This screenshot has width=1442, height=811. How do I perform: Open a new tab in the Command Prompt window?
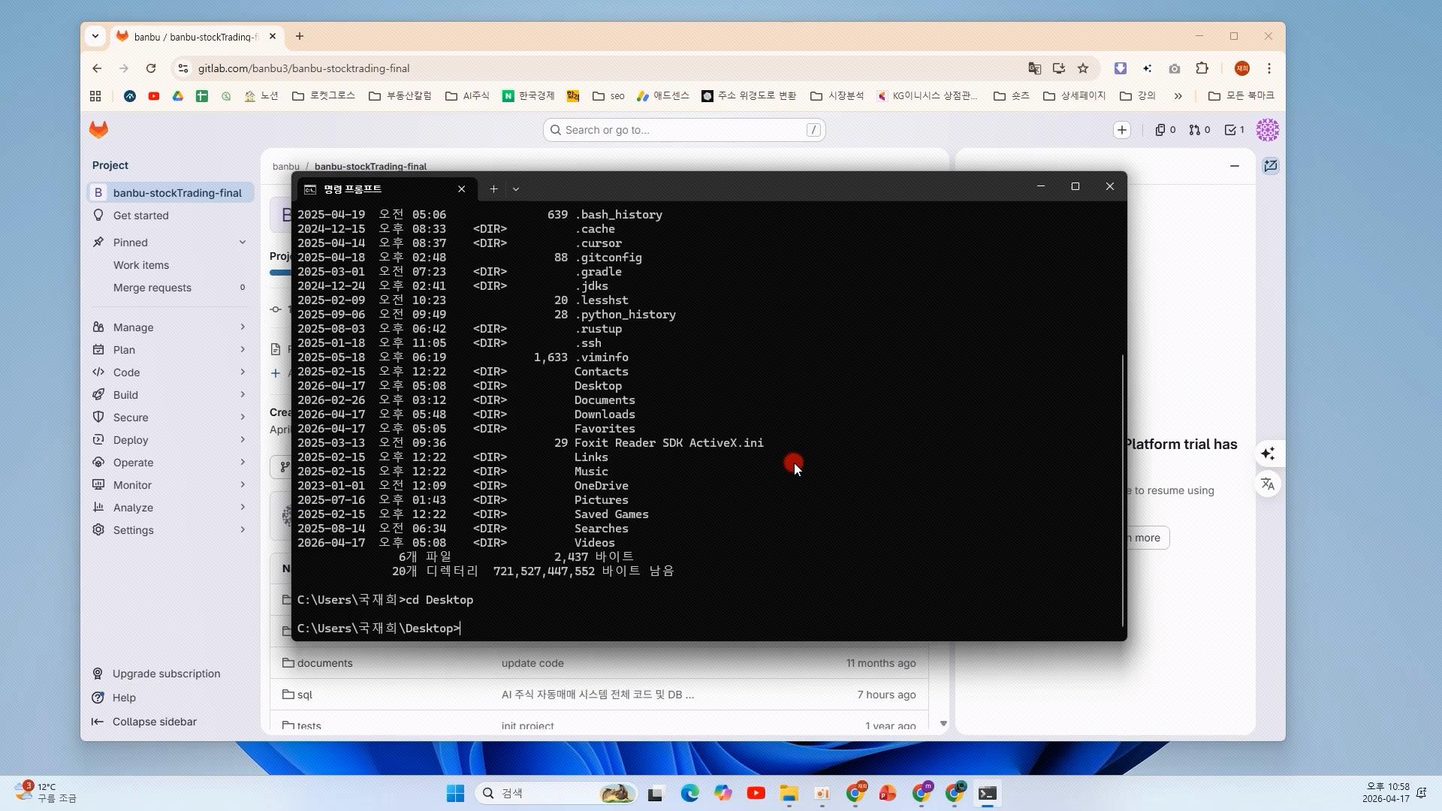[493, 189]
